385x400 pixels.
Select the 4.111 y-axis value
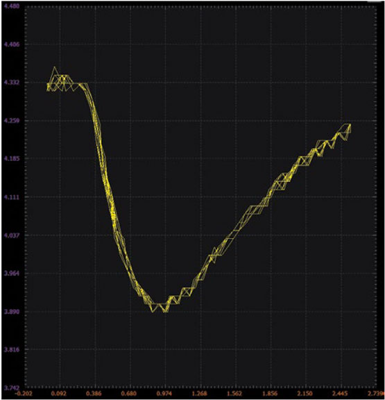click(12, 197)
